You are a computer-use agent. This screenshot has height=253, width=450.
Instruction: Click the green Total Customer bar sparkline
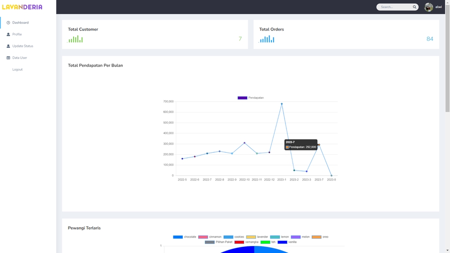tap(75, 39)
